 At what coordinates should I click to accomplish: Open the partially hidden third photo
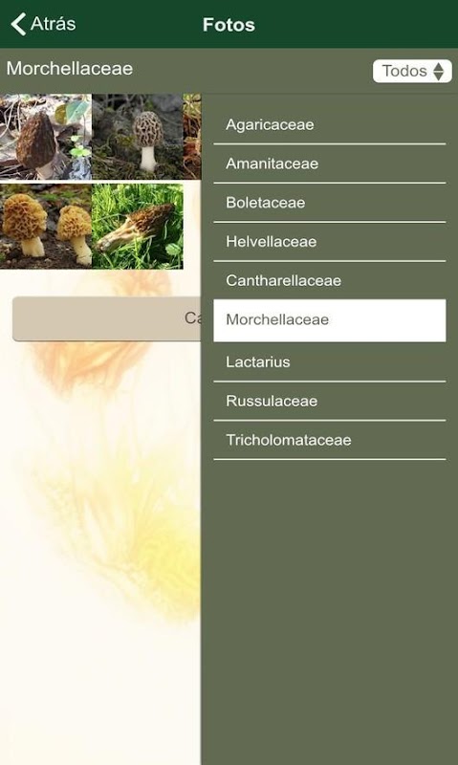pyautogui.click(x=192, y=137)
